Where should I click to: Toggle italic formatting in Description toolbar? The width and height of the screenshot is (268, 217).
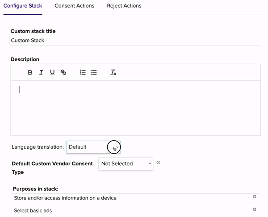[41, 72]
